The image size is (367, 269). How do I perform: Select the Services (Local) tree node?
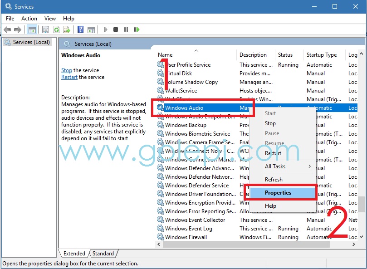click(27, 42)
